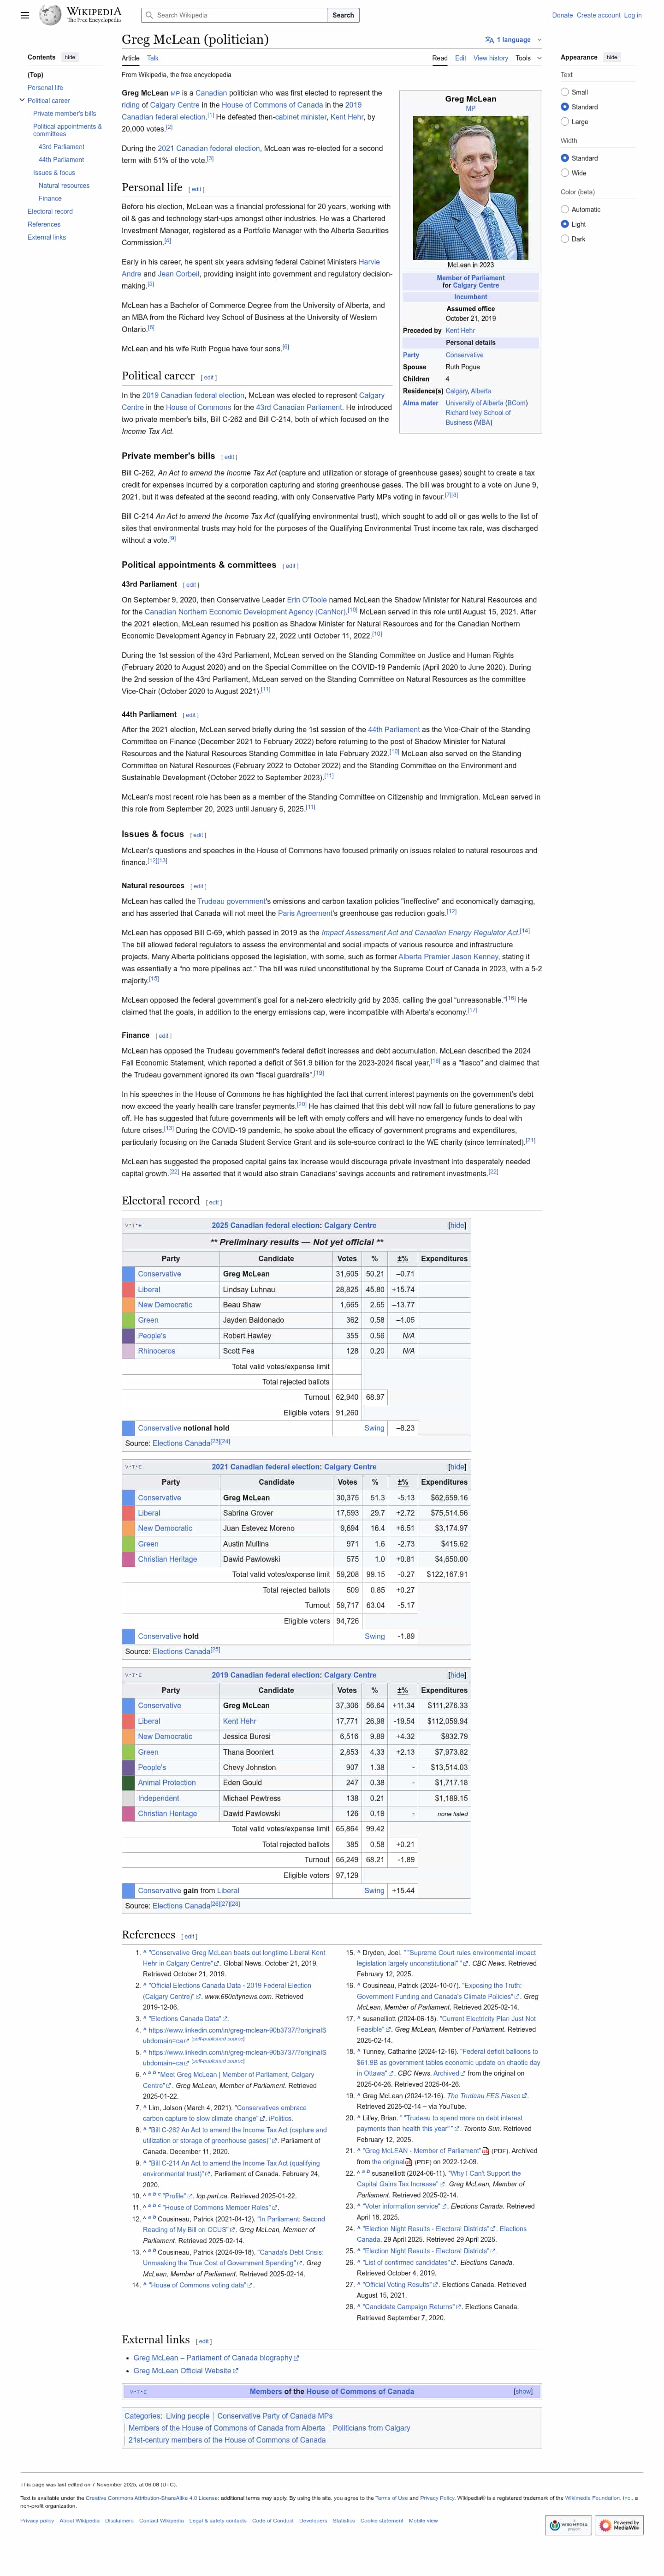
Task: Choose Standard width option
Action: point(565,158)
